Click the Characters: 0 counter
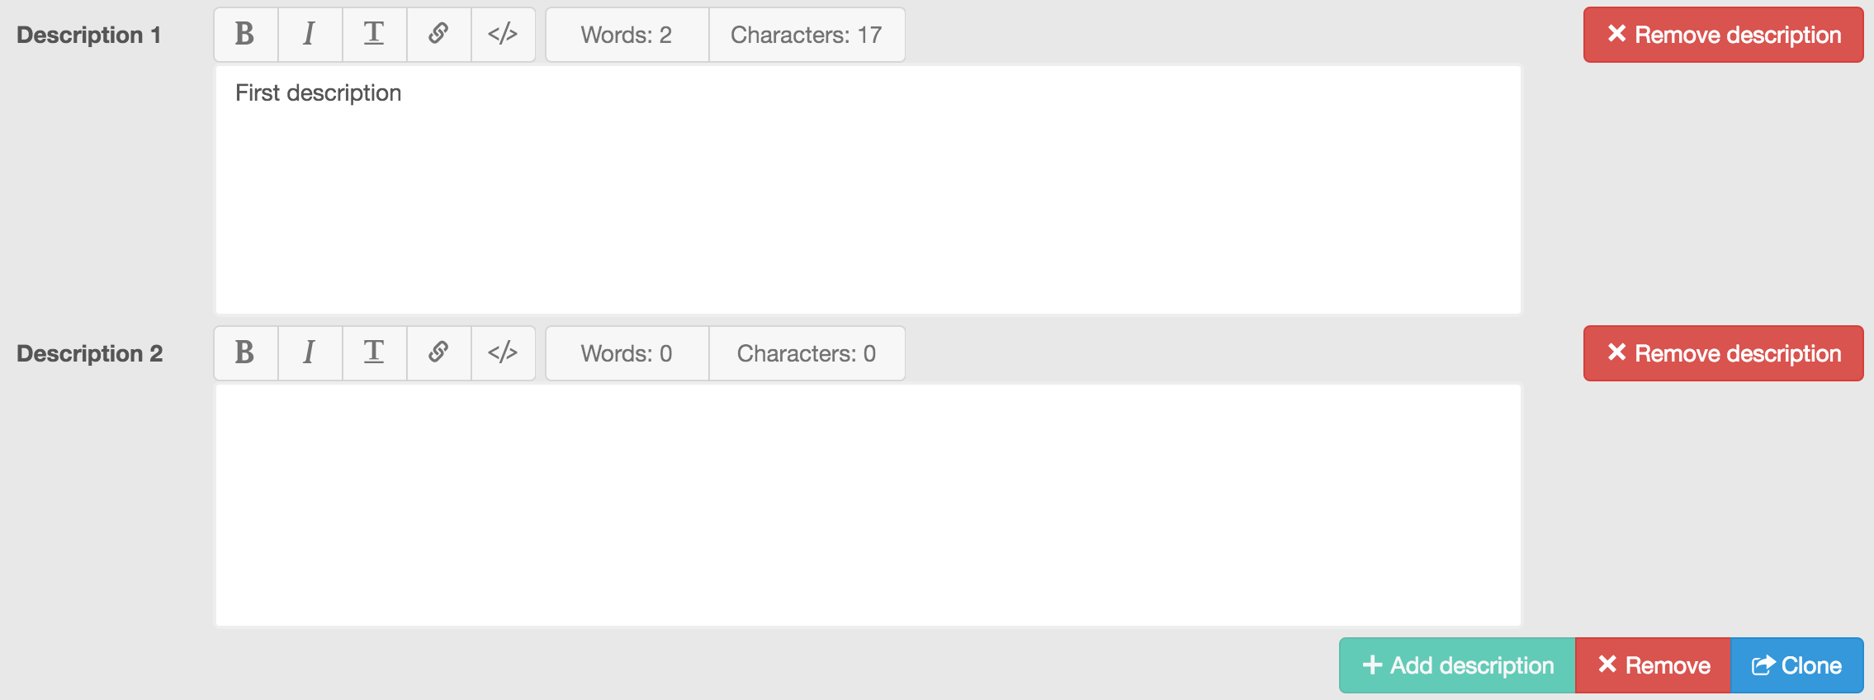 click(807, 353)
